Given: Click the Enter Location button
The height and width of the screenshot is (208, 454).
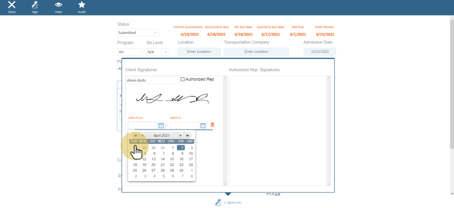Looking at the screenshot, I should tap(199, 52).
